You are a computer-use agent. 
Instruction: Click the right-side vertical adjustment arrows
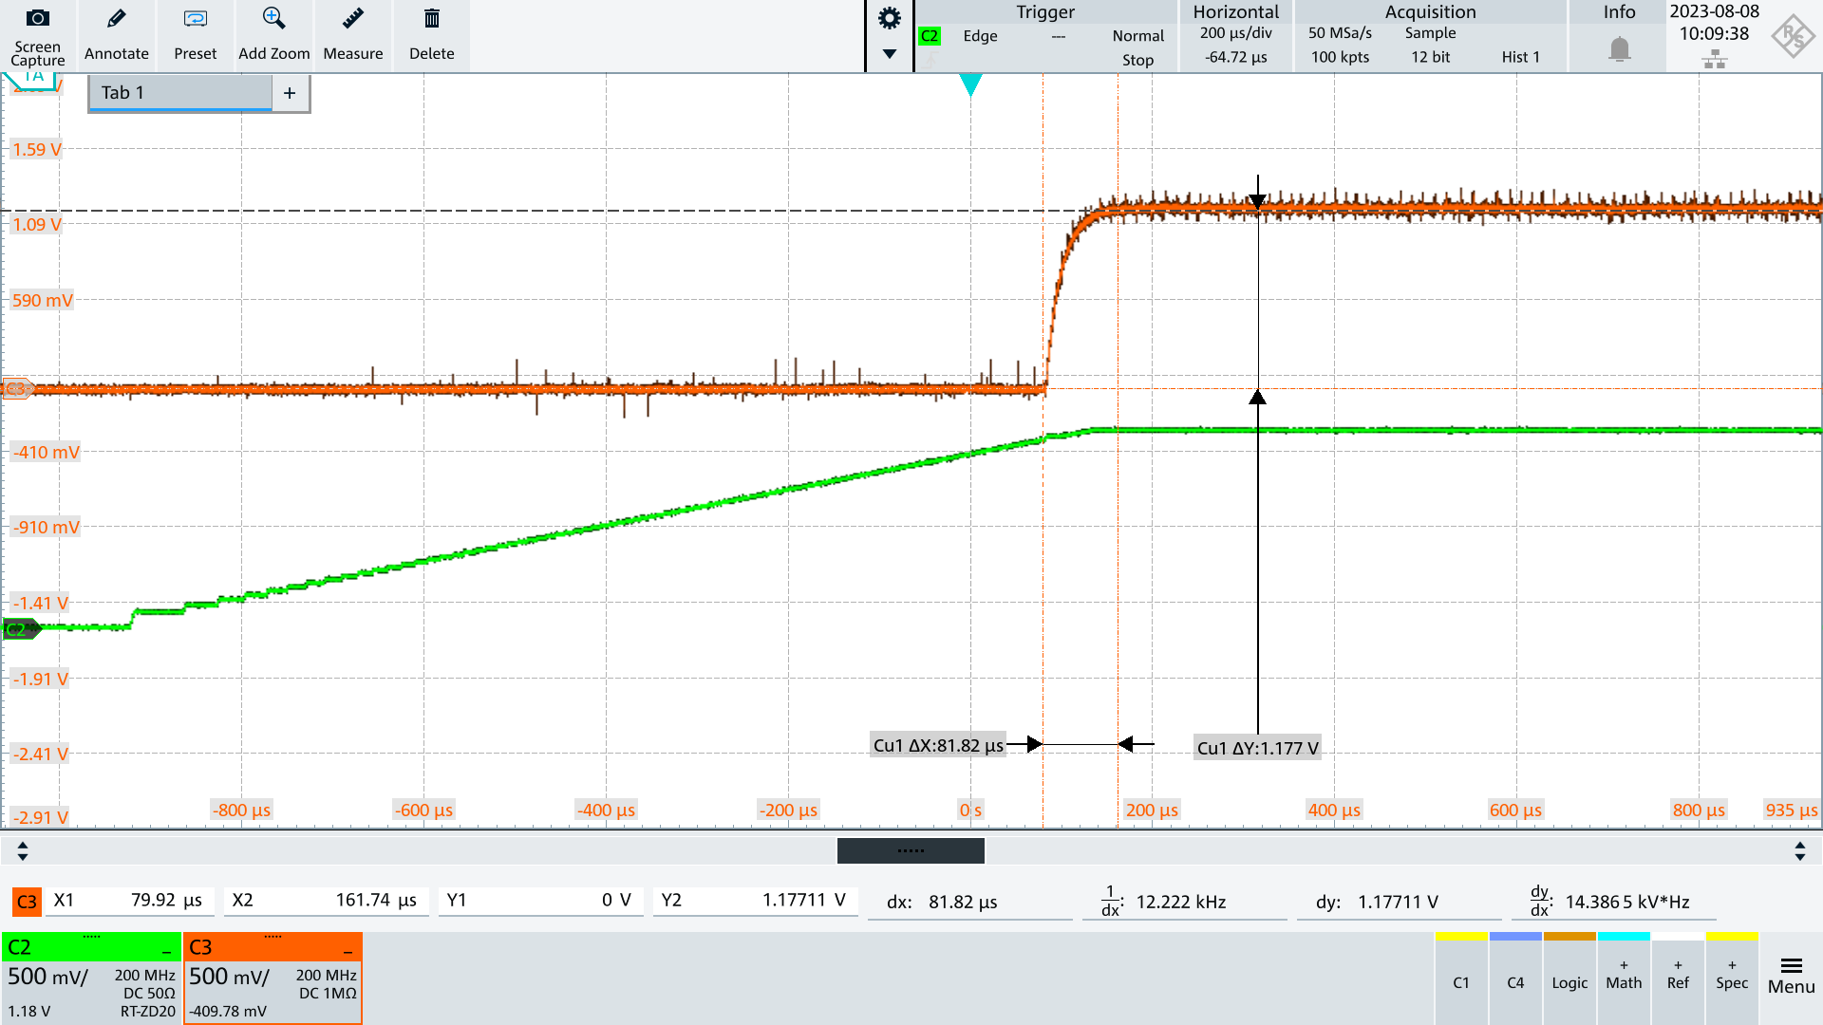[x=1799, y=851]
